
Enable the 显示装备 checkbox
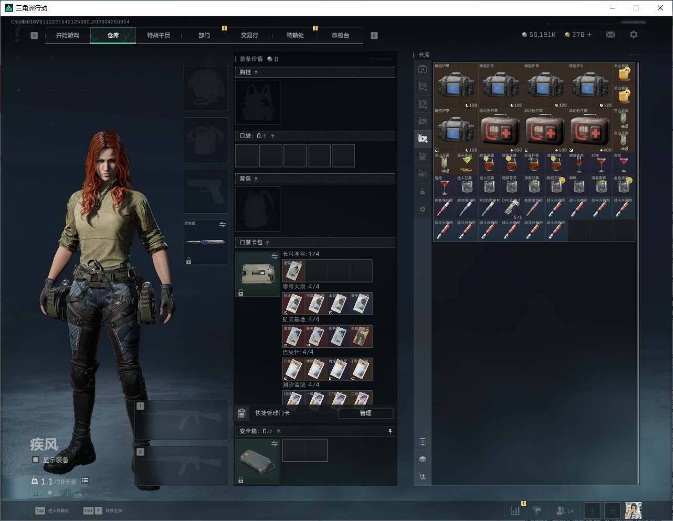(36, 460)
